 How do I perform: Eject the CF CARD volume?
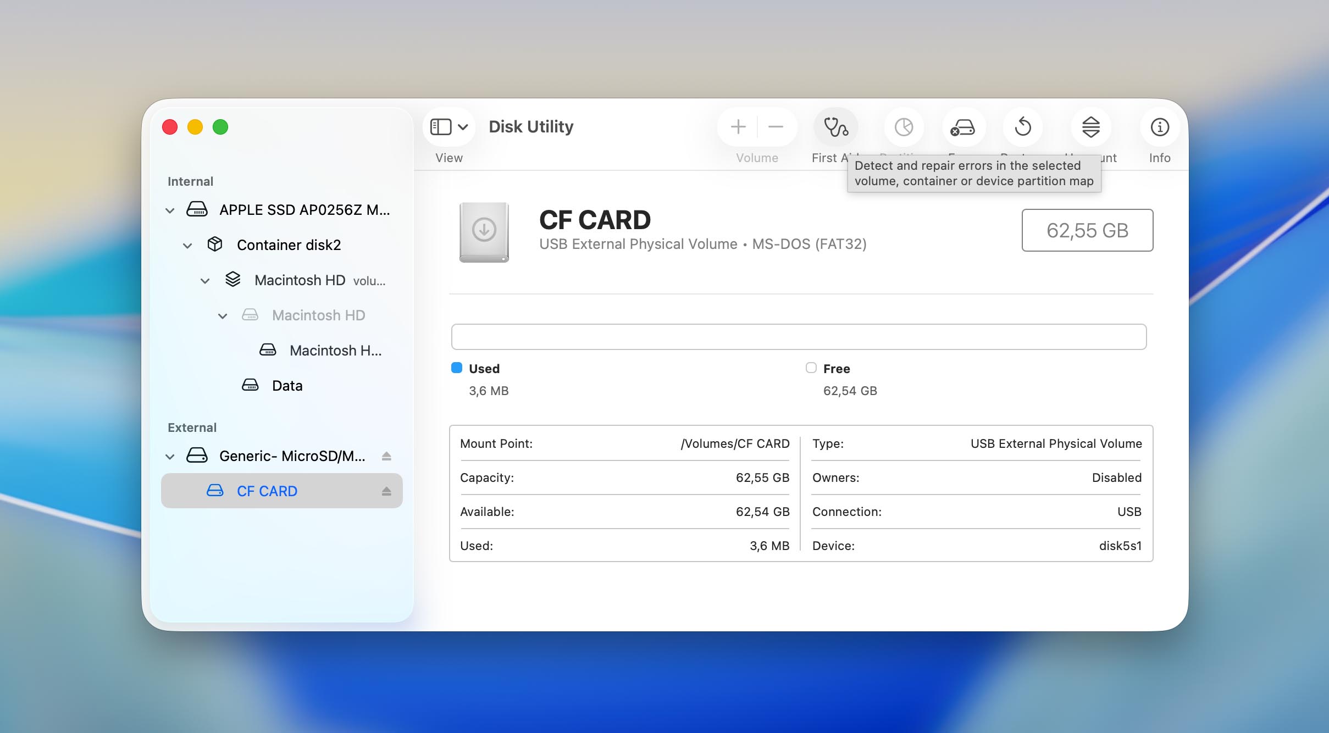(386, 491)
